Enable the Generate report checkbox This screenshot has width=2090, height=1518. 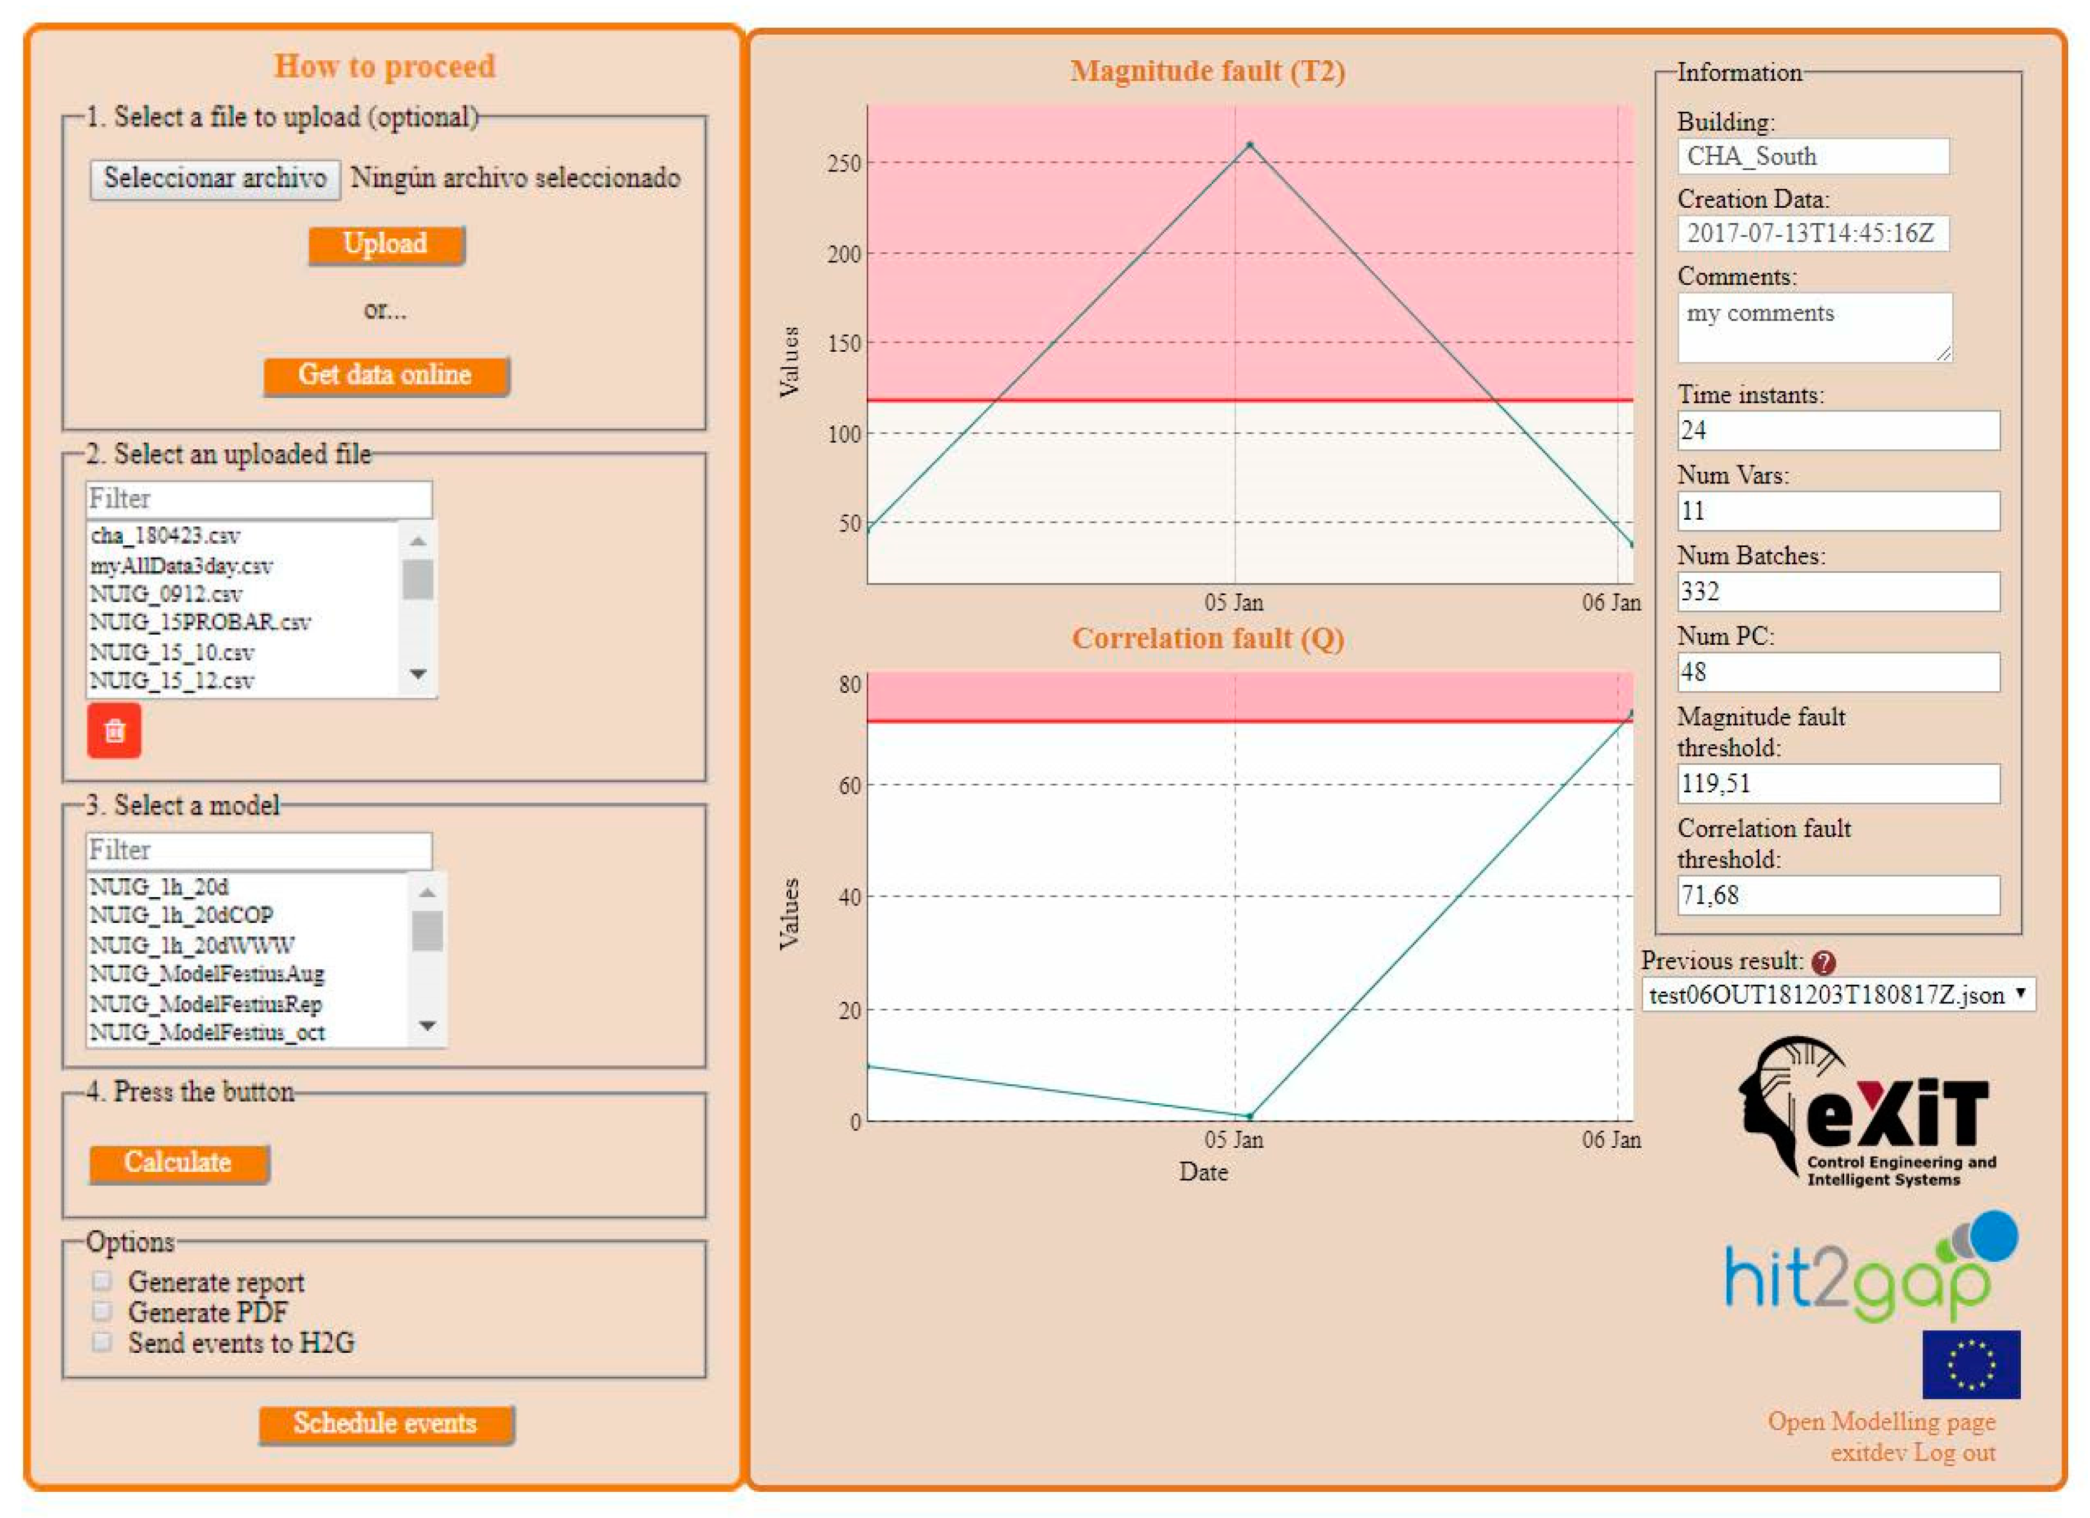point(102,1281)
